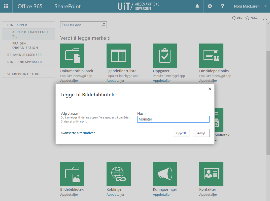Follow this site with FØLG star
The width and height of the screenshot is (270, 201).
pyautogui.click(x=251, y=18)
